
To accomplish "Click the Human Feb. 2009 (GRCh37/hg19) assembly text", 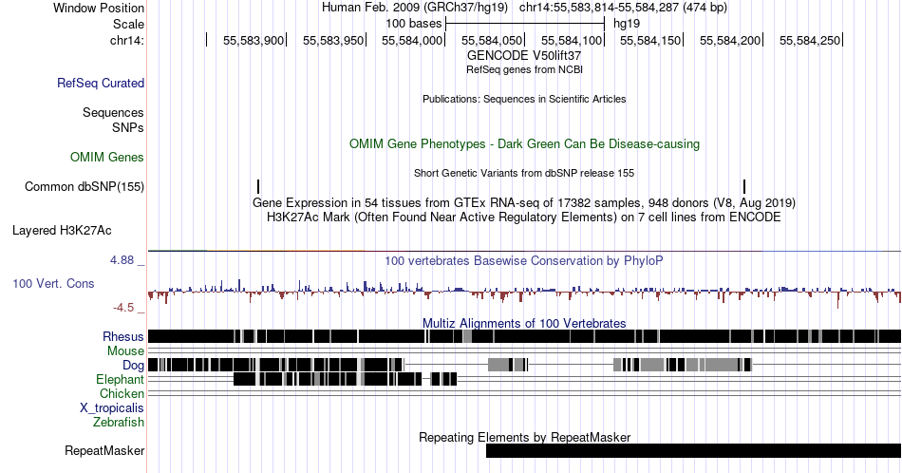I will [415, 8].
